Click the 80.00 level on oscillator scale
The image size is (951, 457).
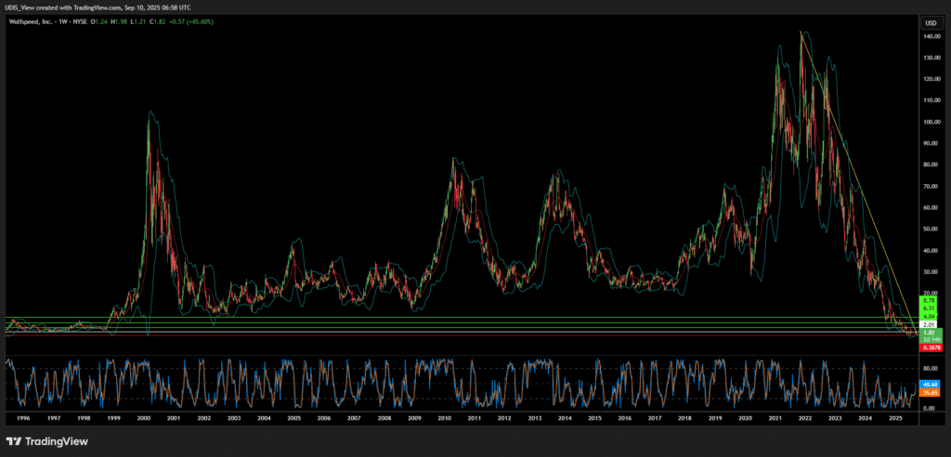[x=929, y=369]
